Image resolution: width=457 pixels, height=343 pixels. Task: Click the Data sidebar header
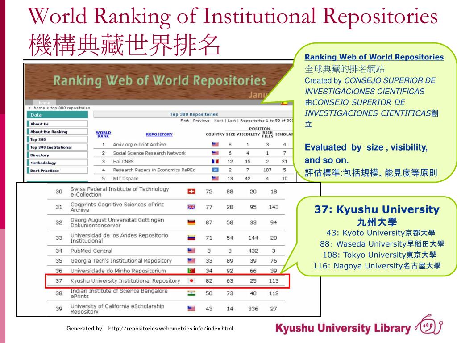click(x=58, y=115)
